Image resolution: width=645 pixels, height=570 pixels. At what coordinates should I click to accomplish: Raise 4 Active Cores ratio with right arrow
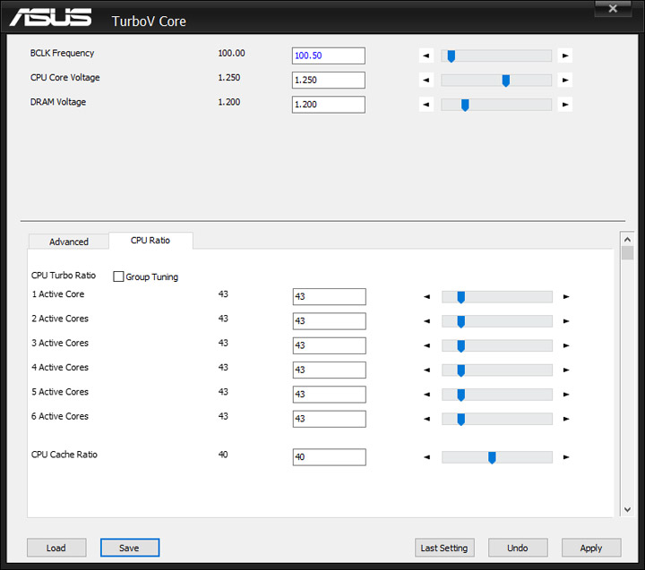point(566,370)
